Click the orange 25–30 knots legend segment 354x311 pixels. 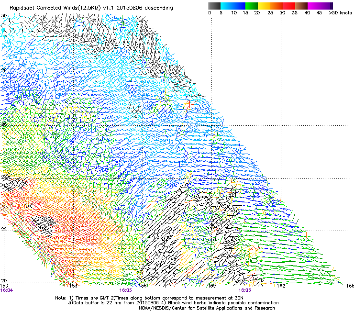pyautogui.click(x=277, y=6)
